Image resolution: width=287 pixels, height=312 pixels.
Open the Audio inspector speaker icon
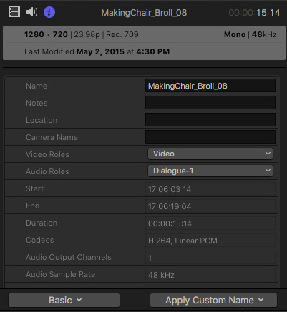coord(31,12)
